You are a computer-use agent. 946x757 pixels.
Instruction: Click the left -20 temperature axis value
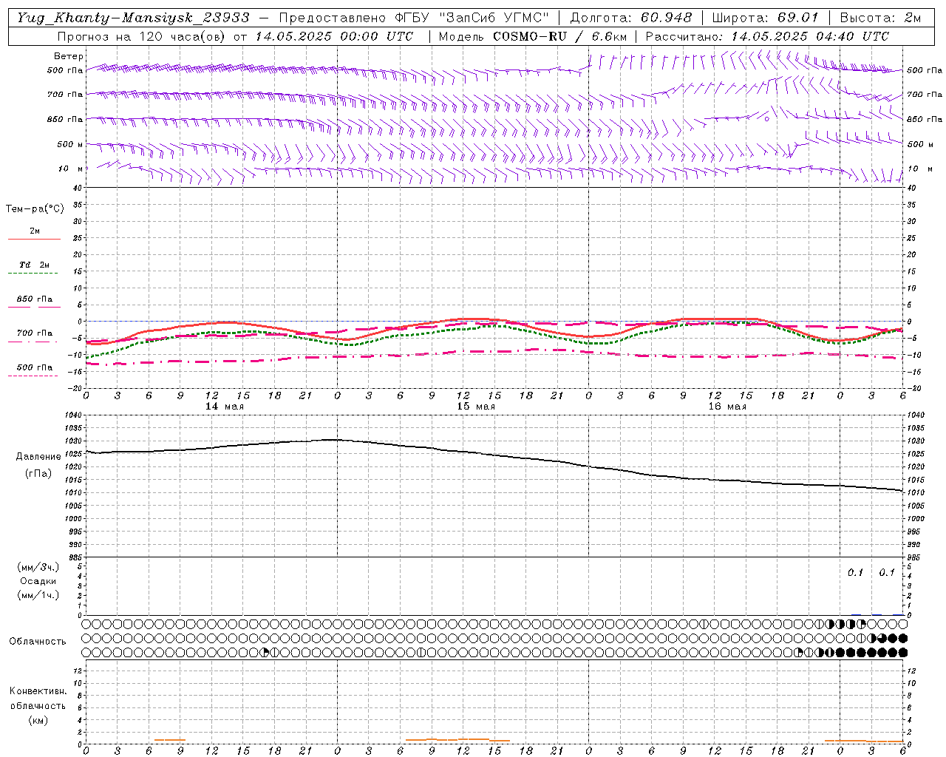click(75, 388)
